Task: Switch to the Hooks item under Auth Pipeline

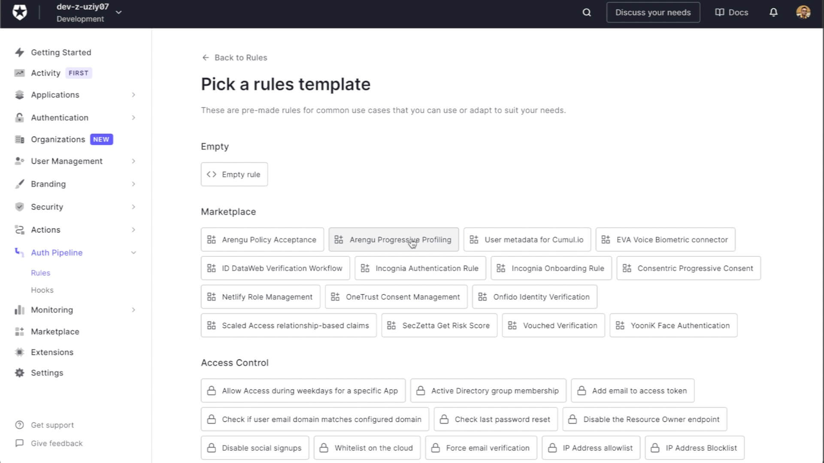Action: [42, 290]
